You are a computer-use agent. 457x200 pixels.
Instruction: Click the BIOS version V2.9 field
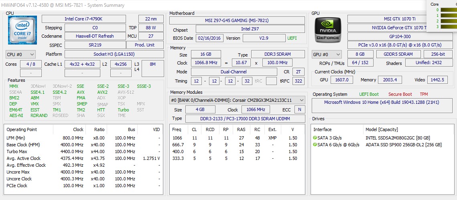[x=264, y=38]
